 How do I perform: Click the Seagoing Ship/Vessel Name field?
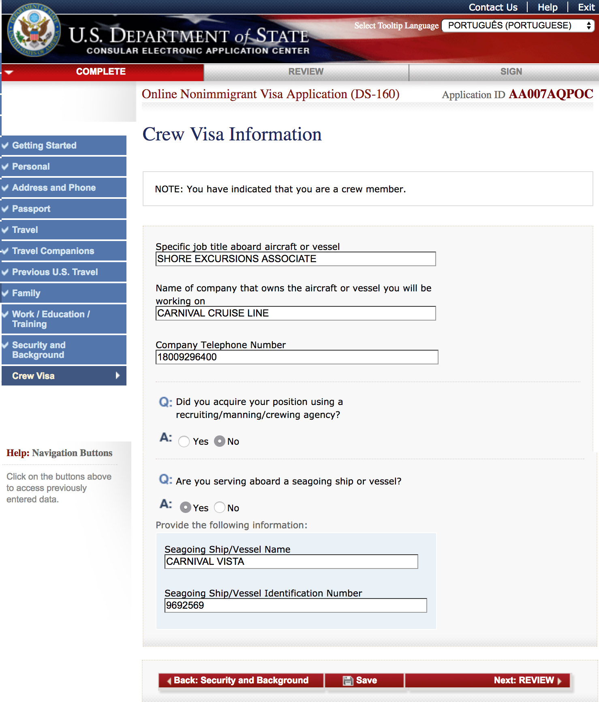click(291, 562)
